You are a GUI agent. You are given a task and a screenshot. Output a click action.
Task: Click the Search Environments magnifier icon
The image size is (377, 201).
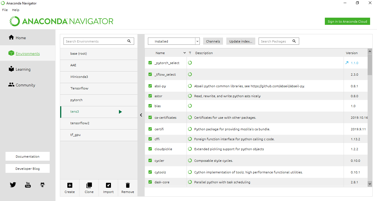click(x=129, y=41)
